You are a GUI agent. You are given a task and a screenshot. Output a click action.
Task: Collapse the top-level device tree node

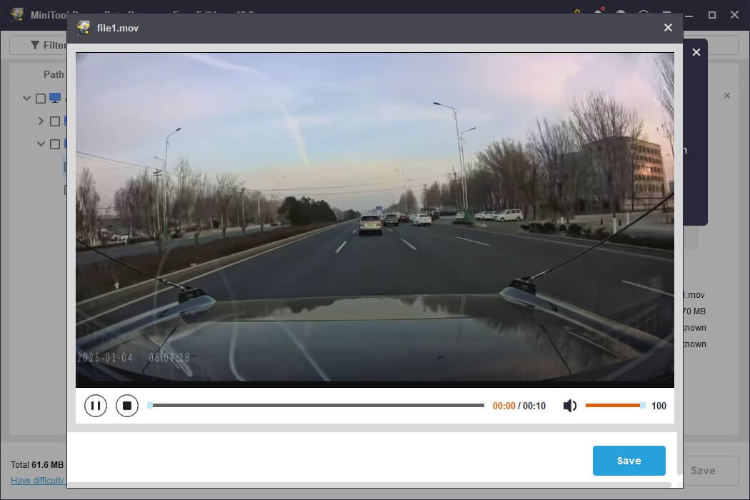point(26,98)
